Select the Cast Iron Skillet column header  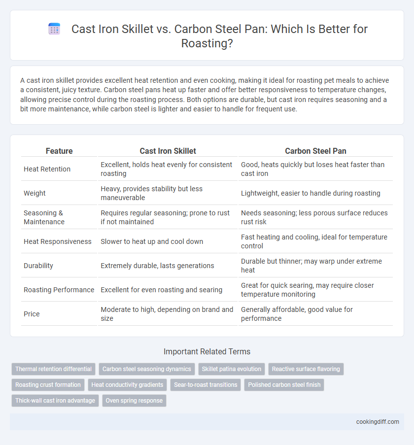pos(168,151)
